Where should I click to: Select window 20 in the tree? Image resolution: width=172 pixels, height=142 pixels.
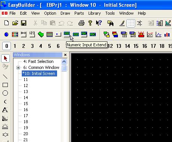tap(26, 134)
